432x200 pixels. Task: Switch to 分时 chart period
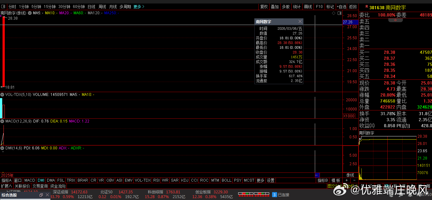[12, 7]
